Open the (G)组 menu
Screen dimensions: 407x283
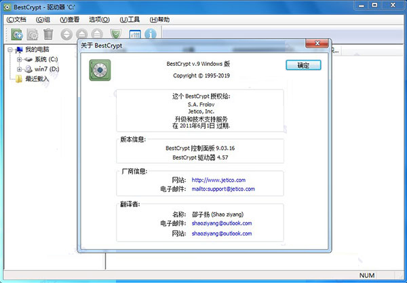[43, 20]
